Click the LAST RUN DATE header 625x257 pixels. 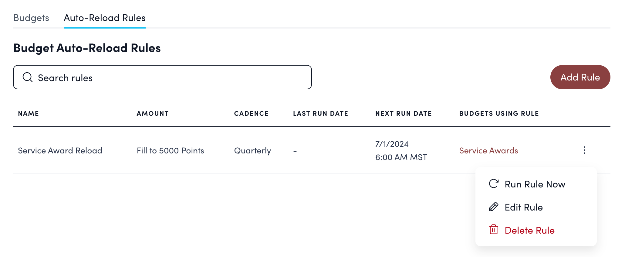pyautogui.click(x=320, y=114)
